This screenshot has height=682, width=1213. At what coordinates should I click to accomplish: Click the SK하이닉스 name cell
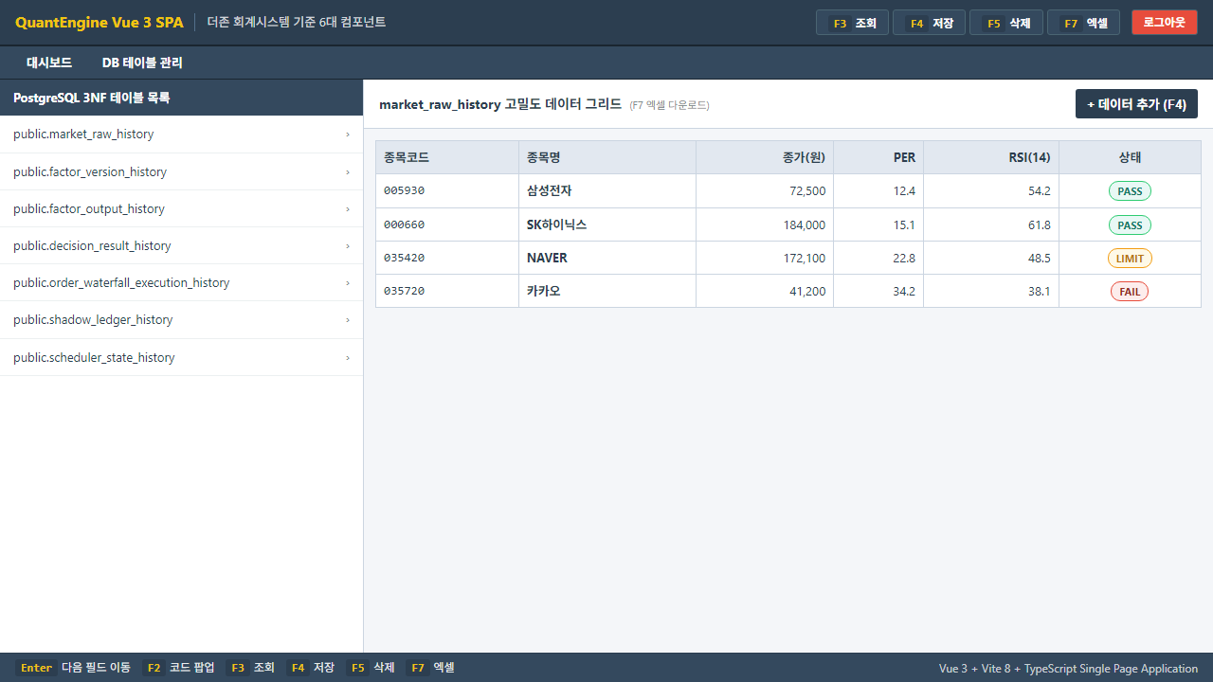pyautogui.click(x=607, y=224)
